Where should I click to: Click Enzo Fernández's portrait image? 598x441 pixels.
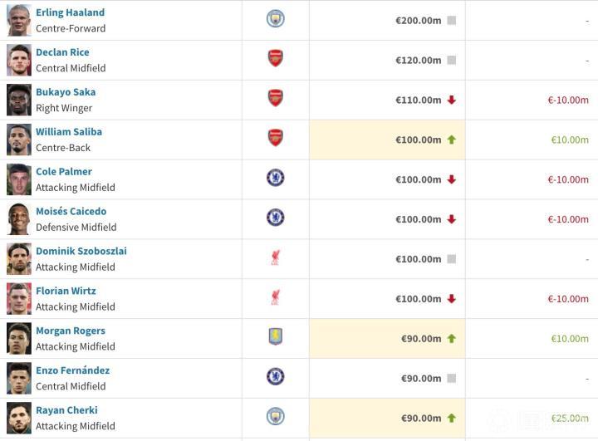coord(19,379)
